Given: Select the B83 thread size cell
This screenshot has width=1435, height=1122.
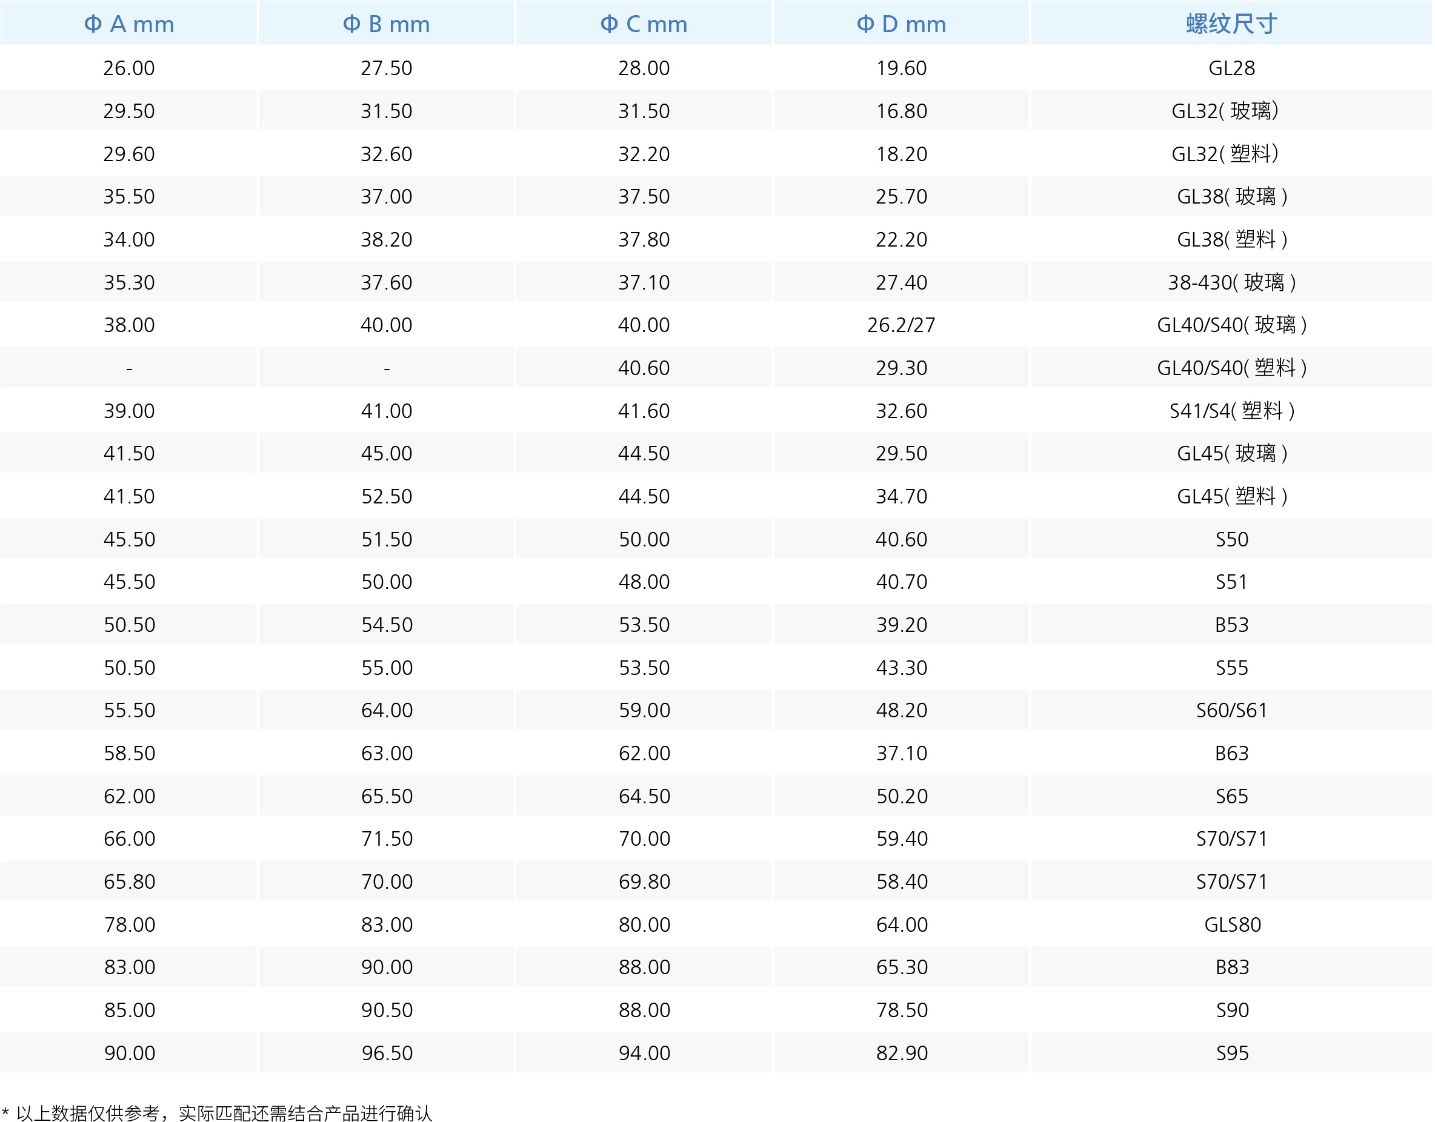Looking at the screenshot, I should tap(1232, 968).
